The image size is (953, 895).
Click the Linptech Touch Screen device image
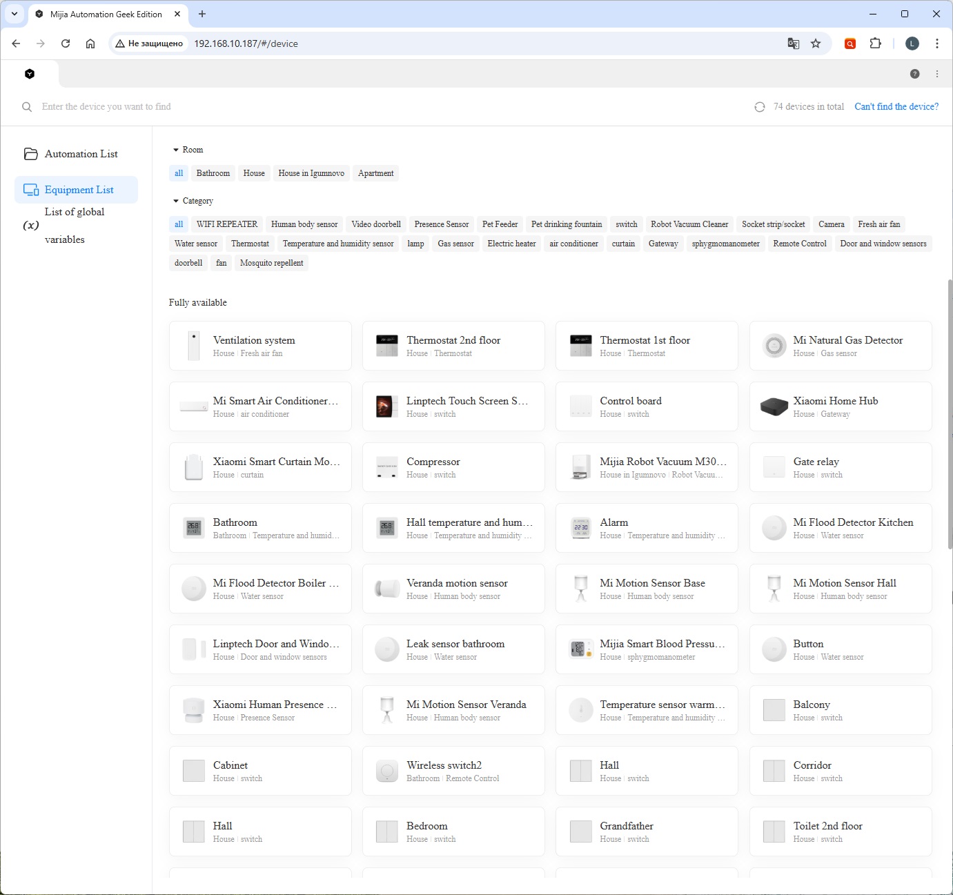[x=387, y=406]
